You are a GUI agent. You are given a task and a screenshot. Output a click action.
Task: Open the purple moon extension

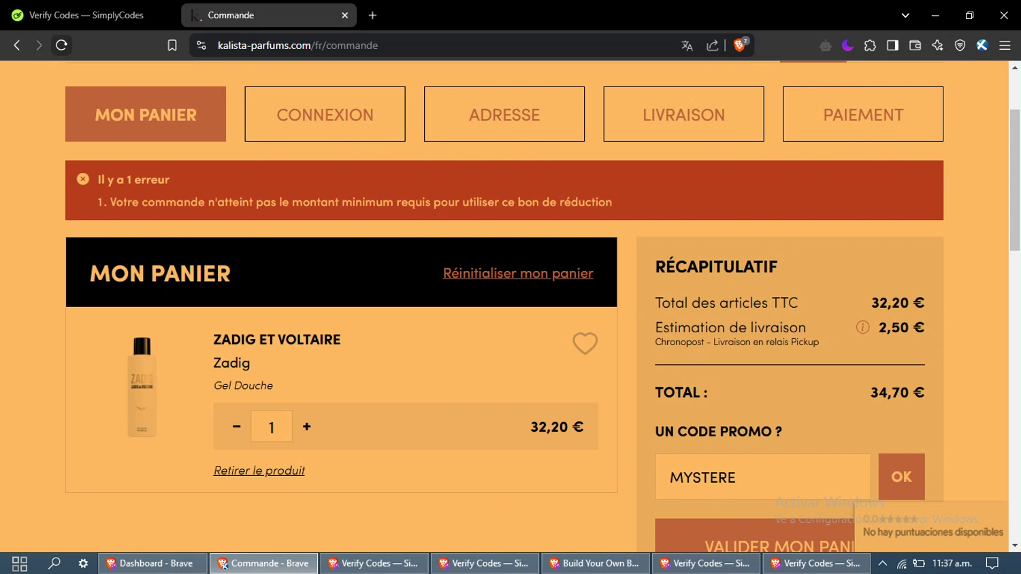(847, 46)
